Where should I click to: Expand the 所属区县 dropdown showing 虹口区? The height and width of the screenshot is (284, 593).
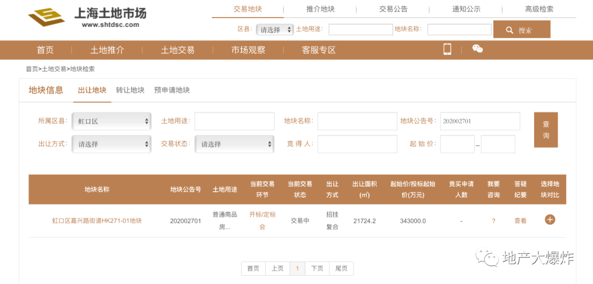coord(111,121)
